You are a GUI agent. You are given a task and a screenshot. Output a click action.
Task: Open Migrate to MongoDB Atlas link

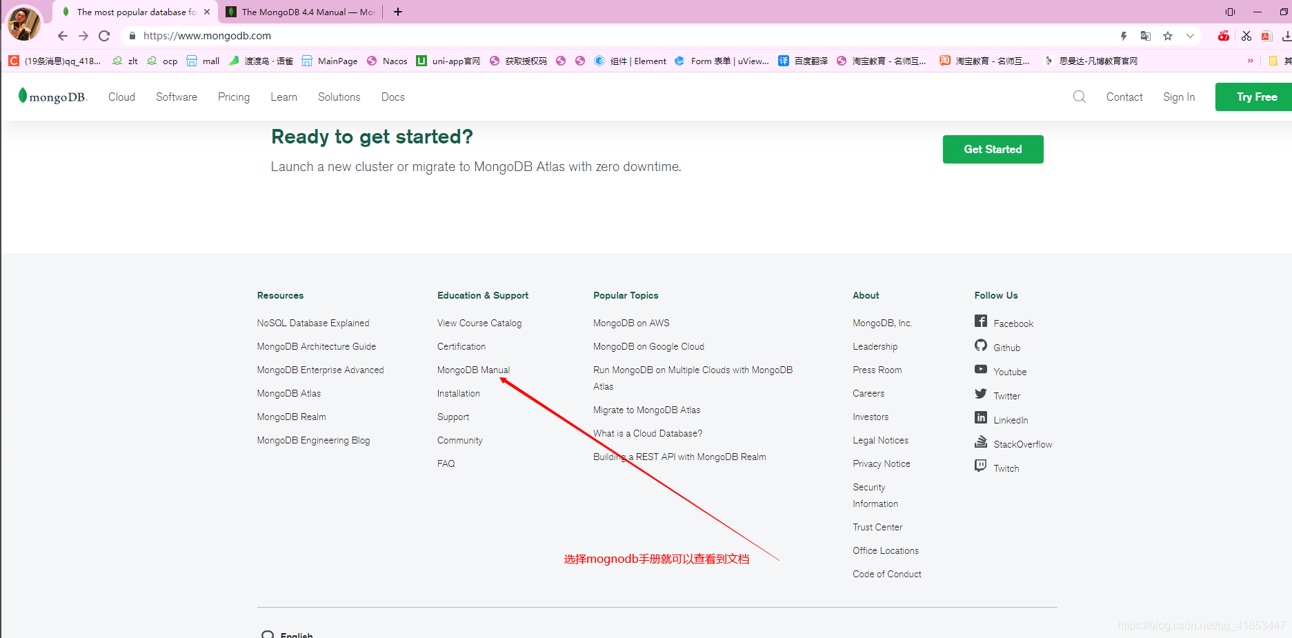(646, 410)
